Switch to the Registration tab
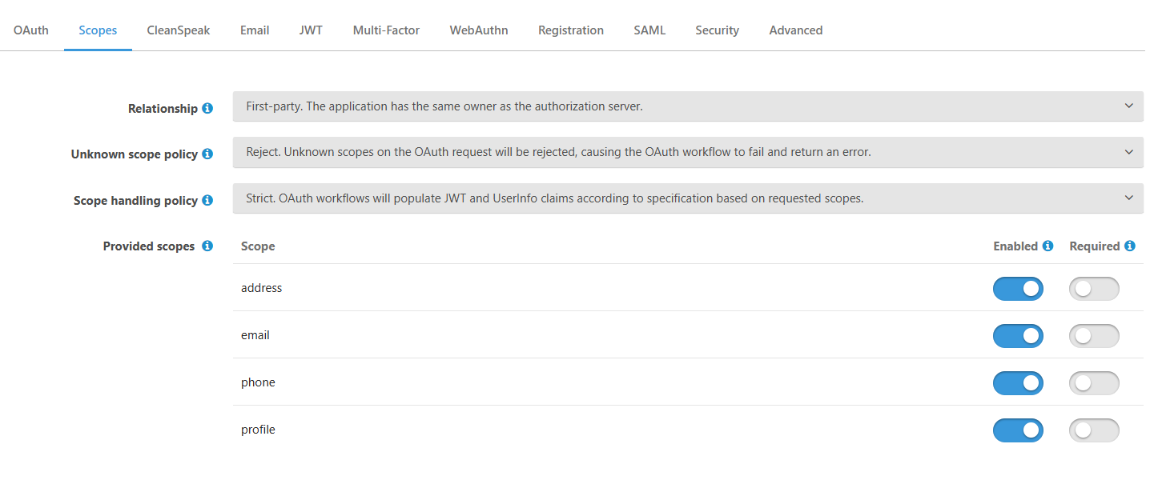The height and width of the screenshot is (484, 1150). coord(571,30)
